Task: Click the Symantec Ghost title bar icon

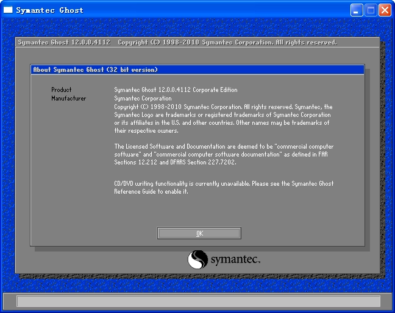Action: click(x=8, y=10)
